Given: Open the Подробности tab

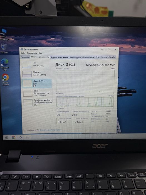Looking at the screenshot, I should [101, 57].
